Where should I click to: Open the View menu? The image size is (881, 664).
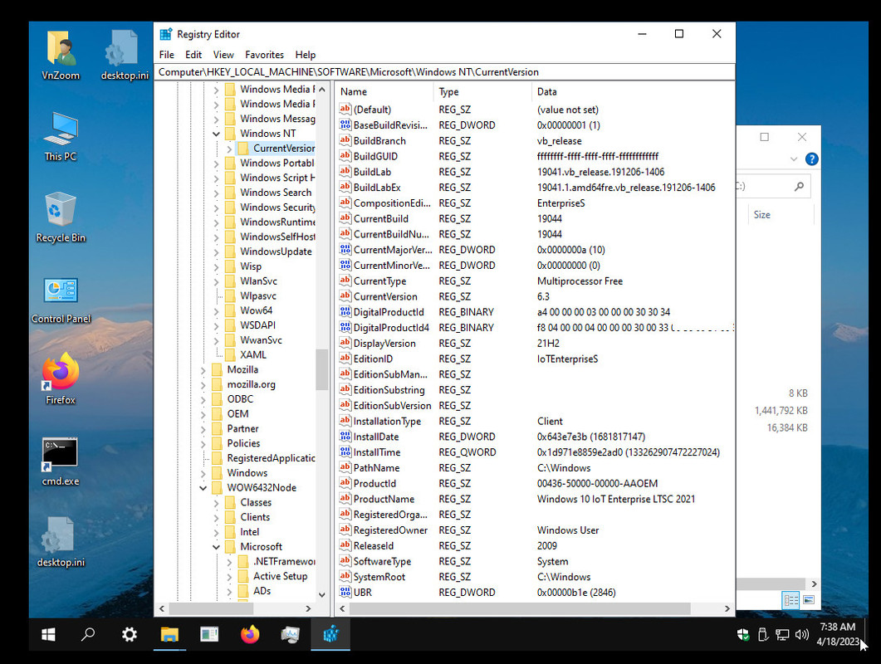[223, 55]
